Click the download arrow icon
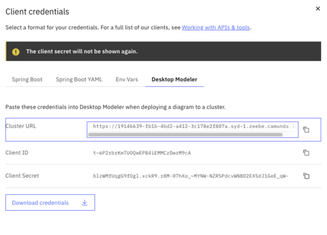The width and height of the screenshot is (327, 235). point(85,203)
